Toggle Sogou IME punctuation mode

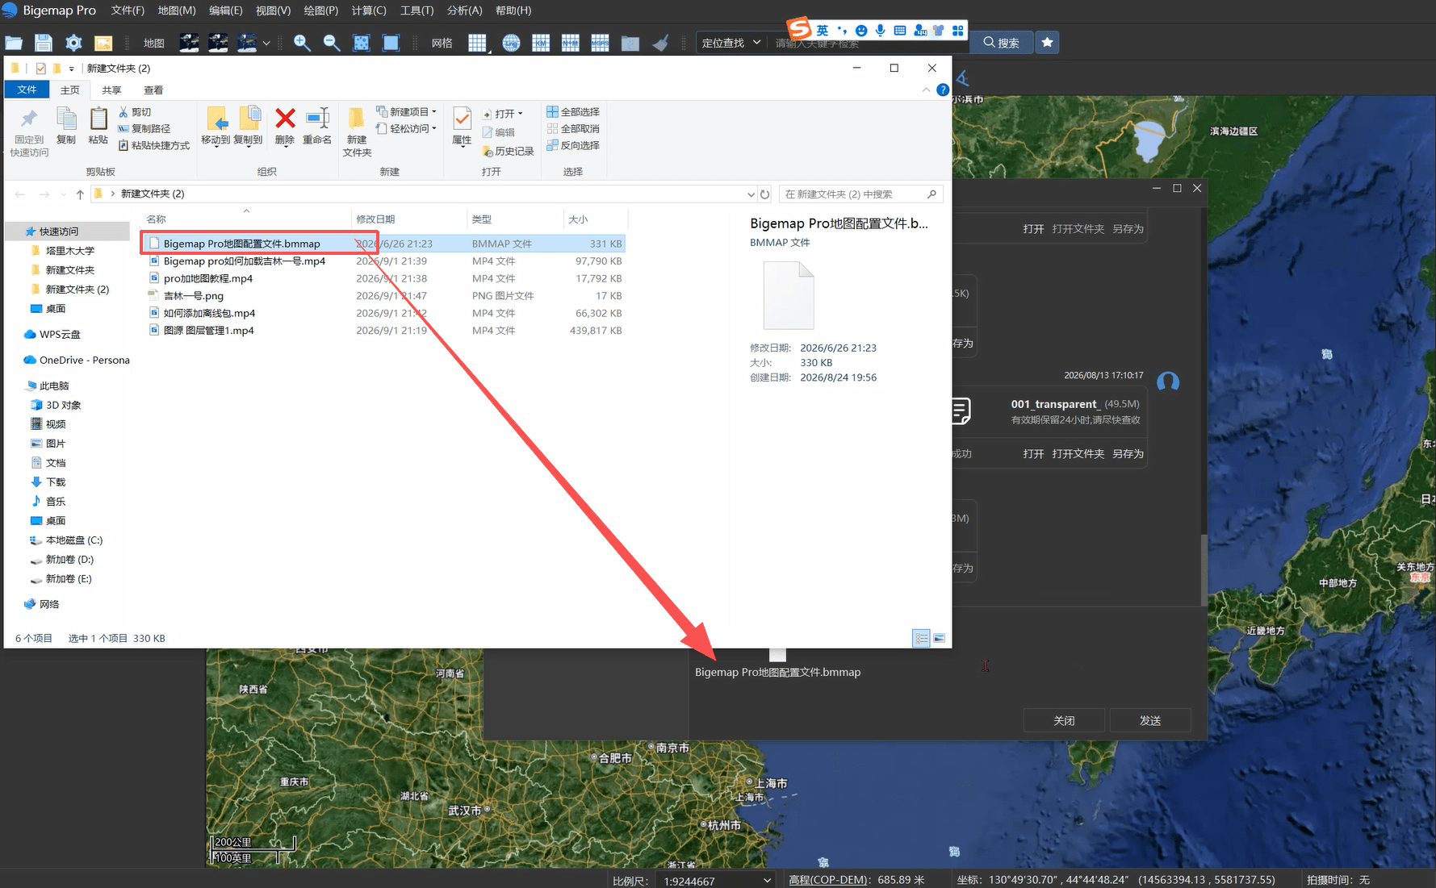(x=842, y=30)
